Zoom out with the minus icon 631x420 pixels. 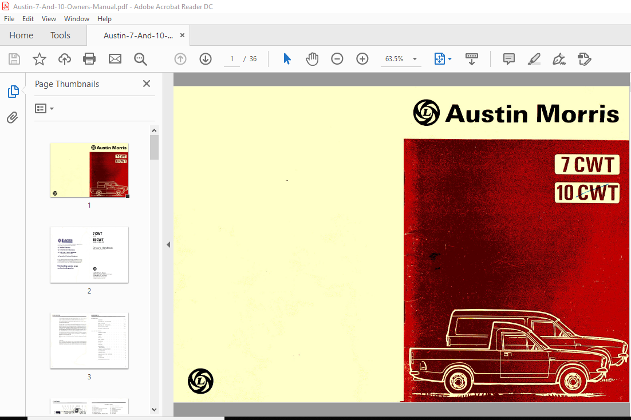tap(337, 59)
